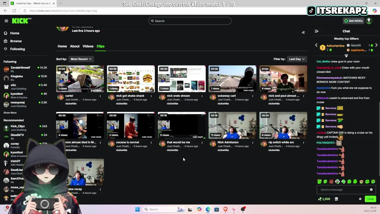Open messymaj channel in Following list
Image resolution: width=380 pixels, height=214 pixels.
point(25,104)
